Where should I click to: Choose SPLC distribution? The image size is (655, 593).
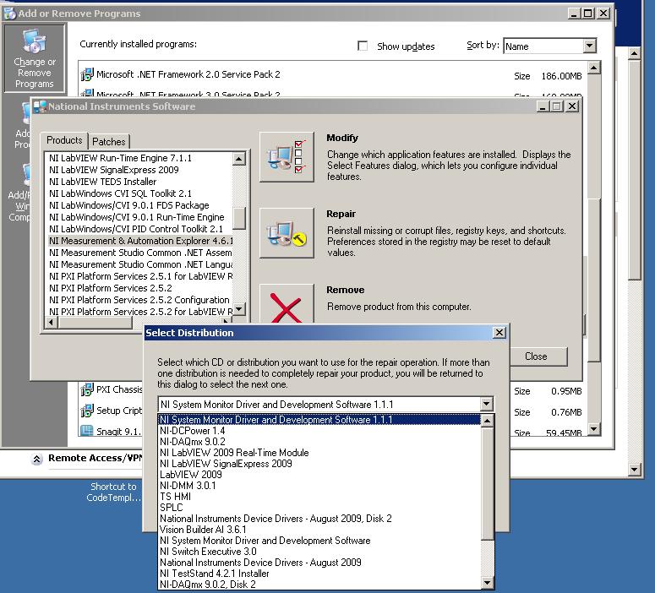(319, 508)
